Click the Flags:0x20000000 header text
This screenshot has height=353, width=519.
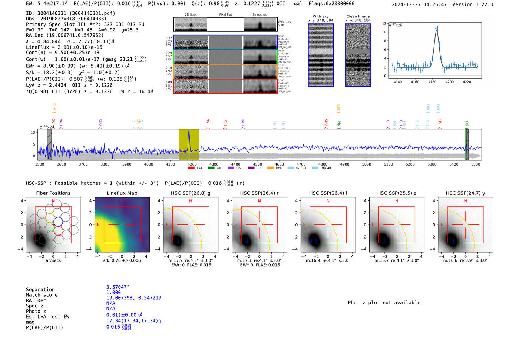[x=331, y=3]
